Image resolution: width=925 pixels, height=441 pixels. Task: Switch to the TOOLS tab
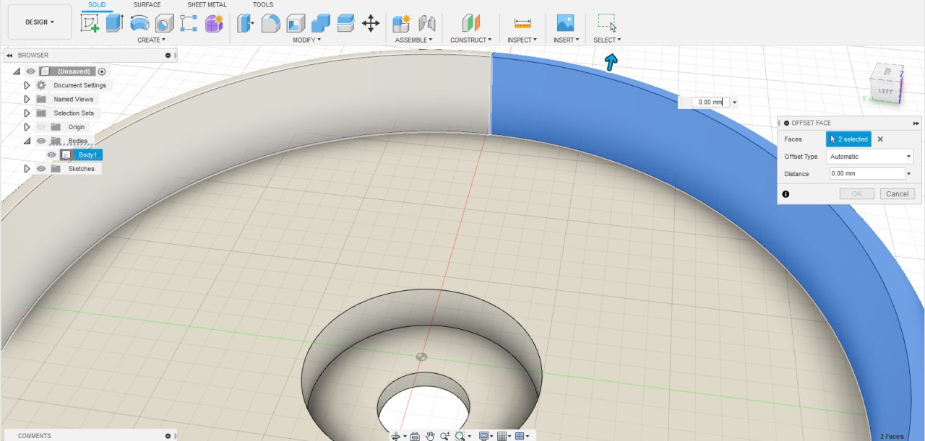click(263, 5)
